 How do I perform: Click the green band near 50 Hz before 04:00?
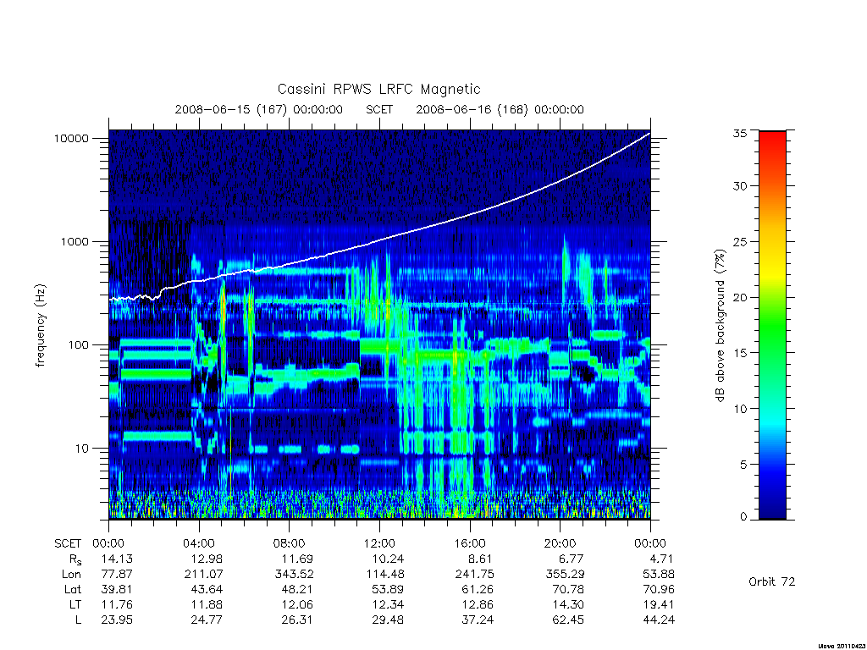[x=156, y=374]
